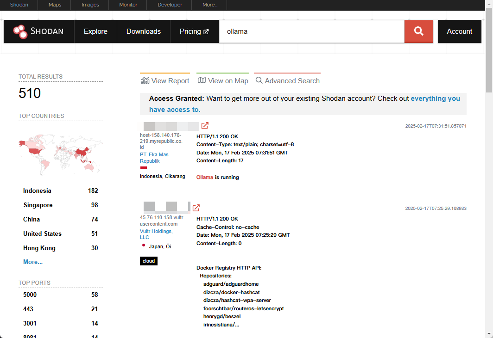493x338 pixels.
Task: Open Advanced Search link
Action: click(x=287, y=80)
